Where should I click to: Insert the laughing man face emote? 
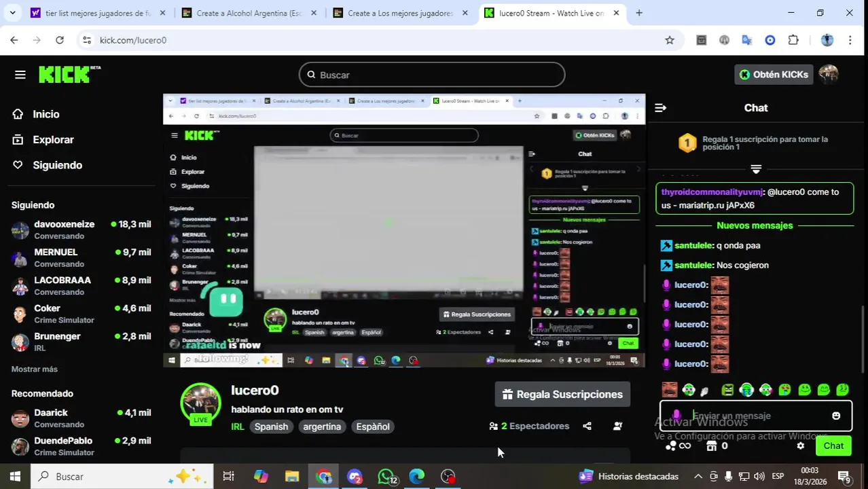pos(670,390)
